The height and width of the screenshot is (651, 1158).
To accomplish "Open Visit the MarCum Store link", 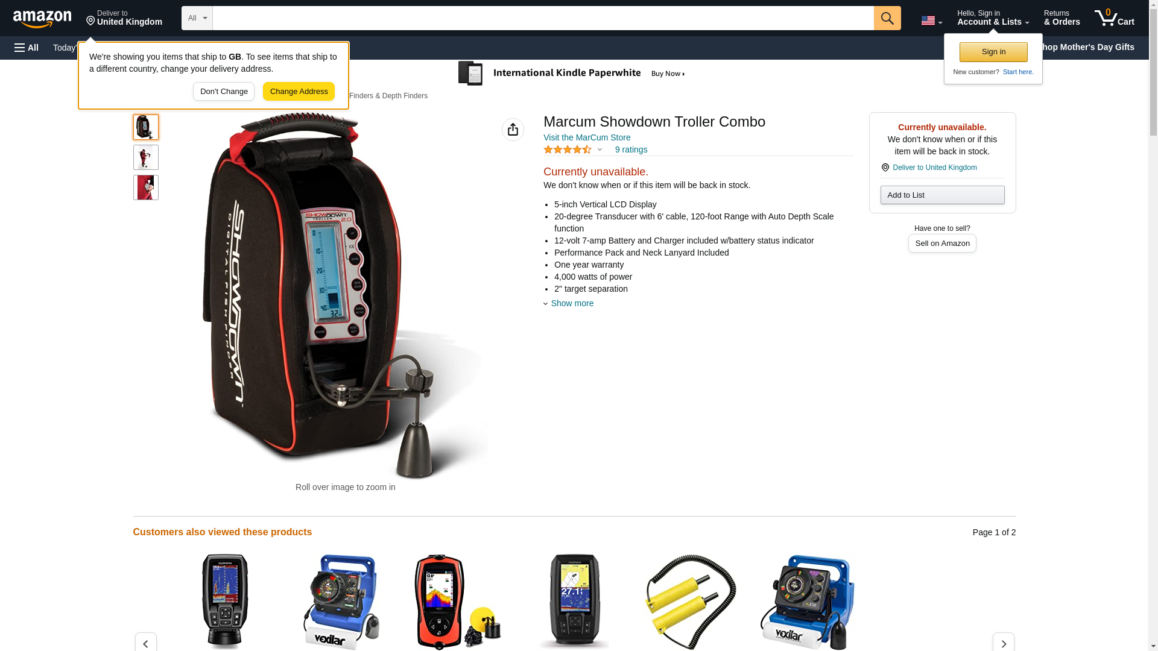I will pos(587,137).
